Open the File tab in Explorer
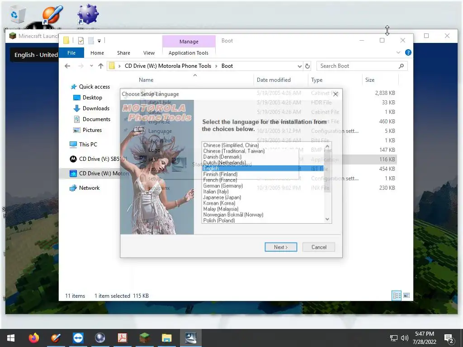Viewport: 463px width, 347px height. pyautogui.click(x=71, y=53)
